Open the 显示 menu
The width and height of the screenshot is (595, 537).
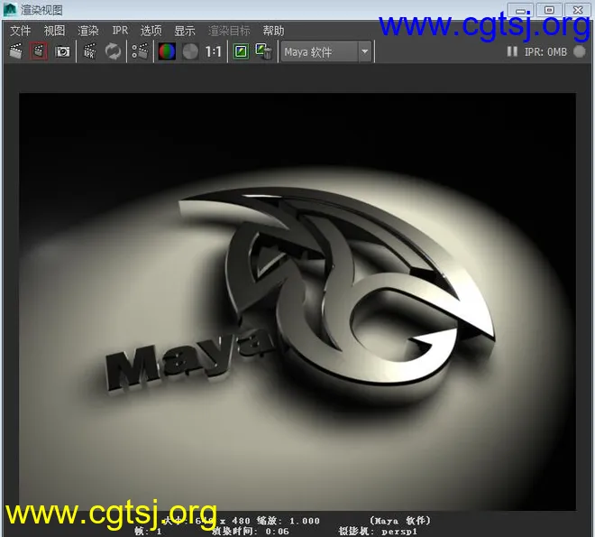point(185,31)
